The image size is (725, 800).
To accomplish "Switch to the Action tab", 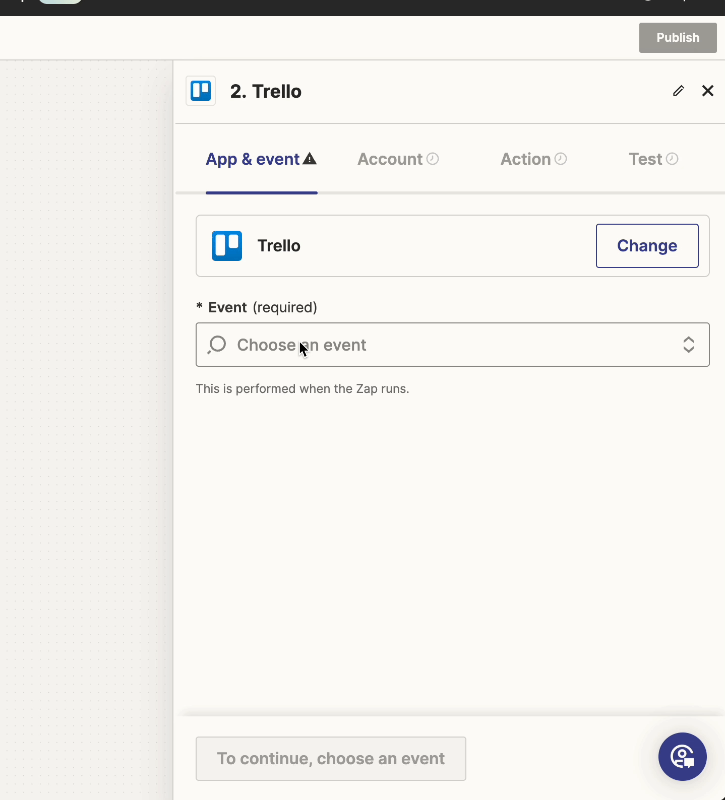I will (x=534, y=159).
